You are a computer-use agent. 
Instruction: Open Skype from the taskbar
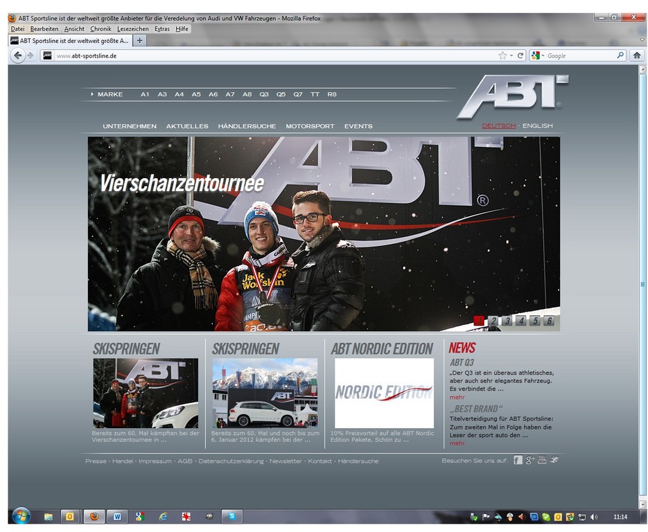click(x=232, y=516)
